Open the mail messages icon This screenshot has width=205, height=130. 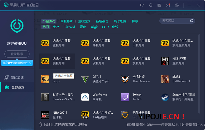coord(168,5)
